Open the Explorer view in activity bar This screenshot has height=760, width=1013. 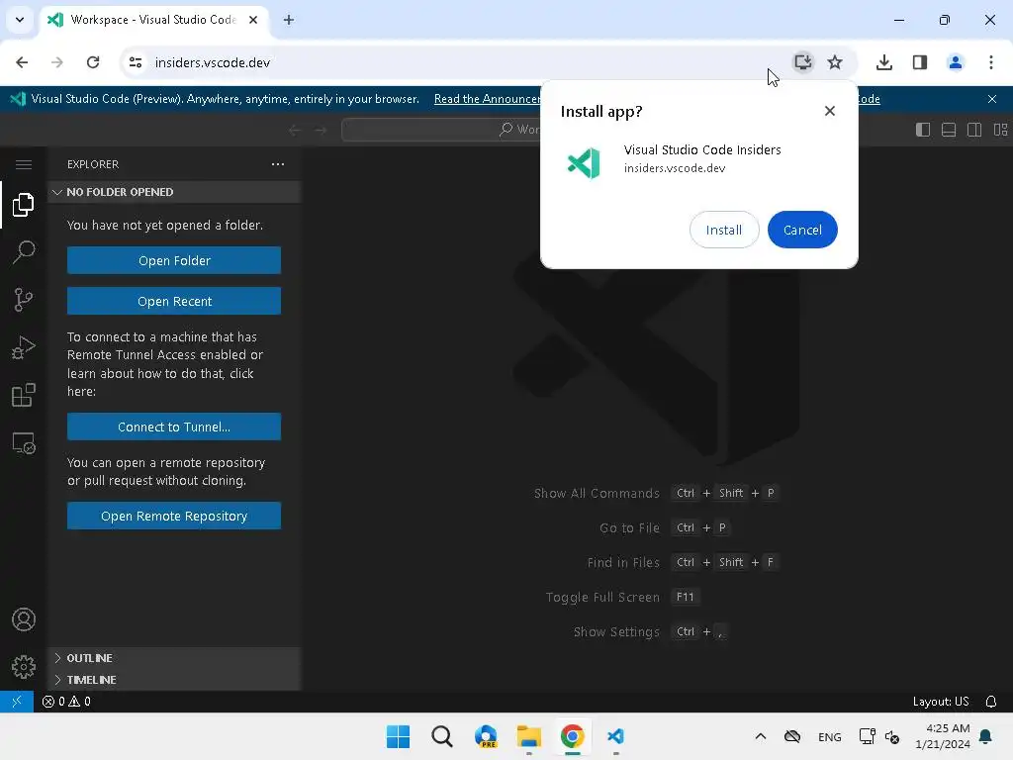(24, 205)
